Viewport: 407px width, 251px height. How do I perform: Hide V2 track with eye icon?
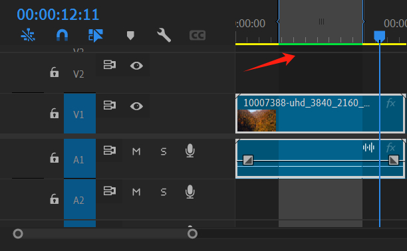point(136,66)
